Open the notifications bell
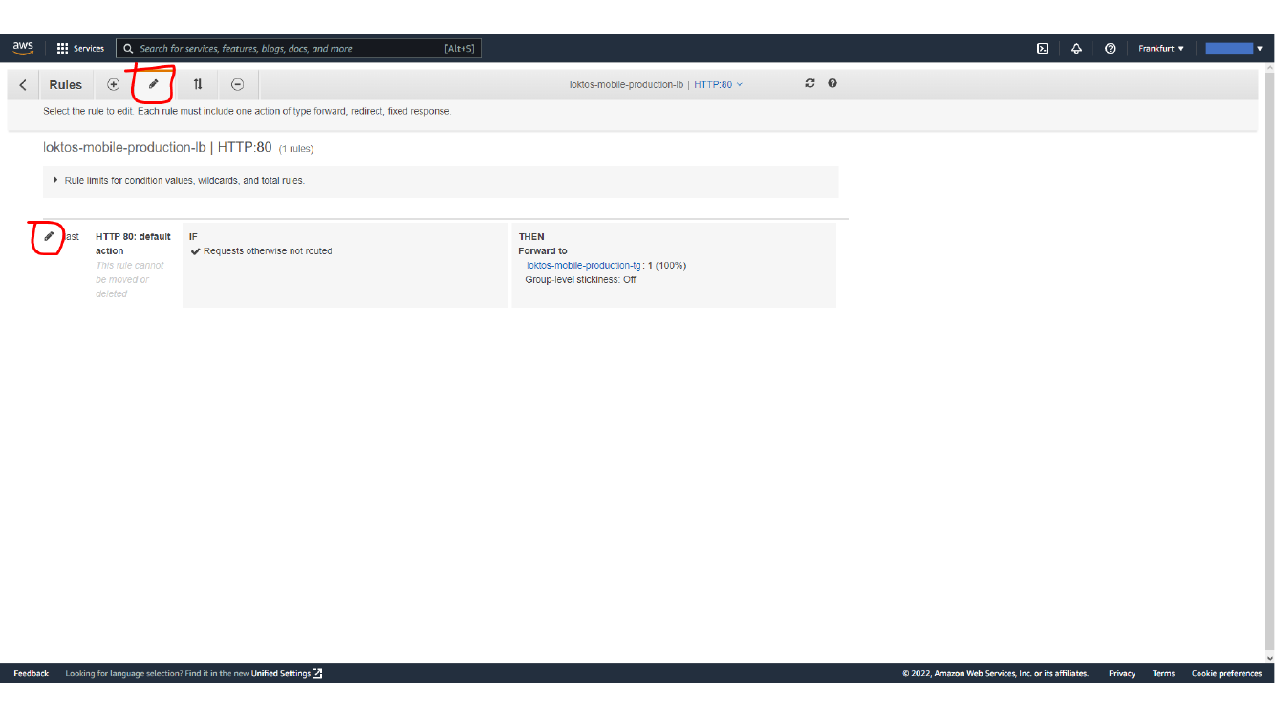1275x717 pixels. click(1076, 48)
